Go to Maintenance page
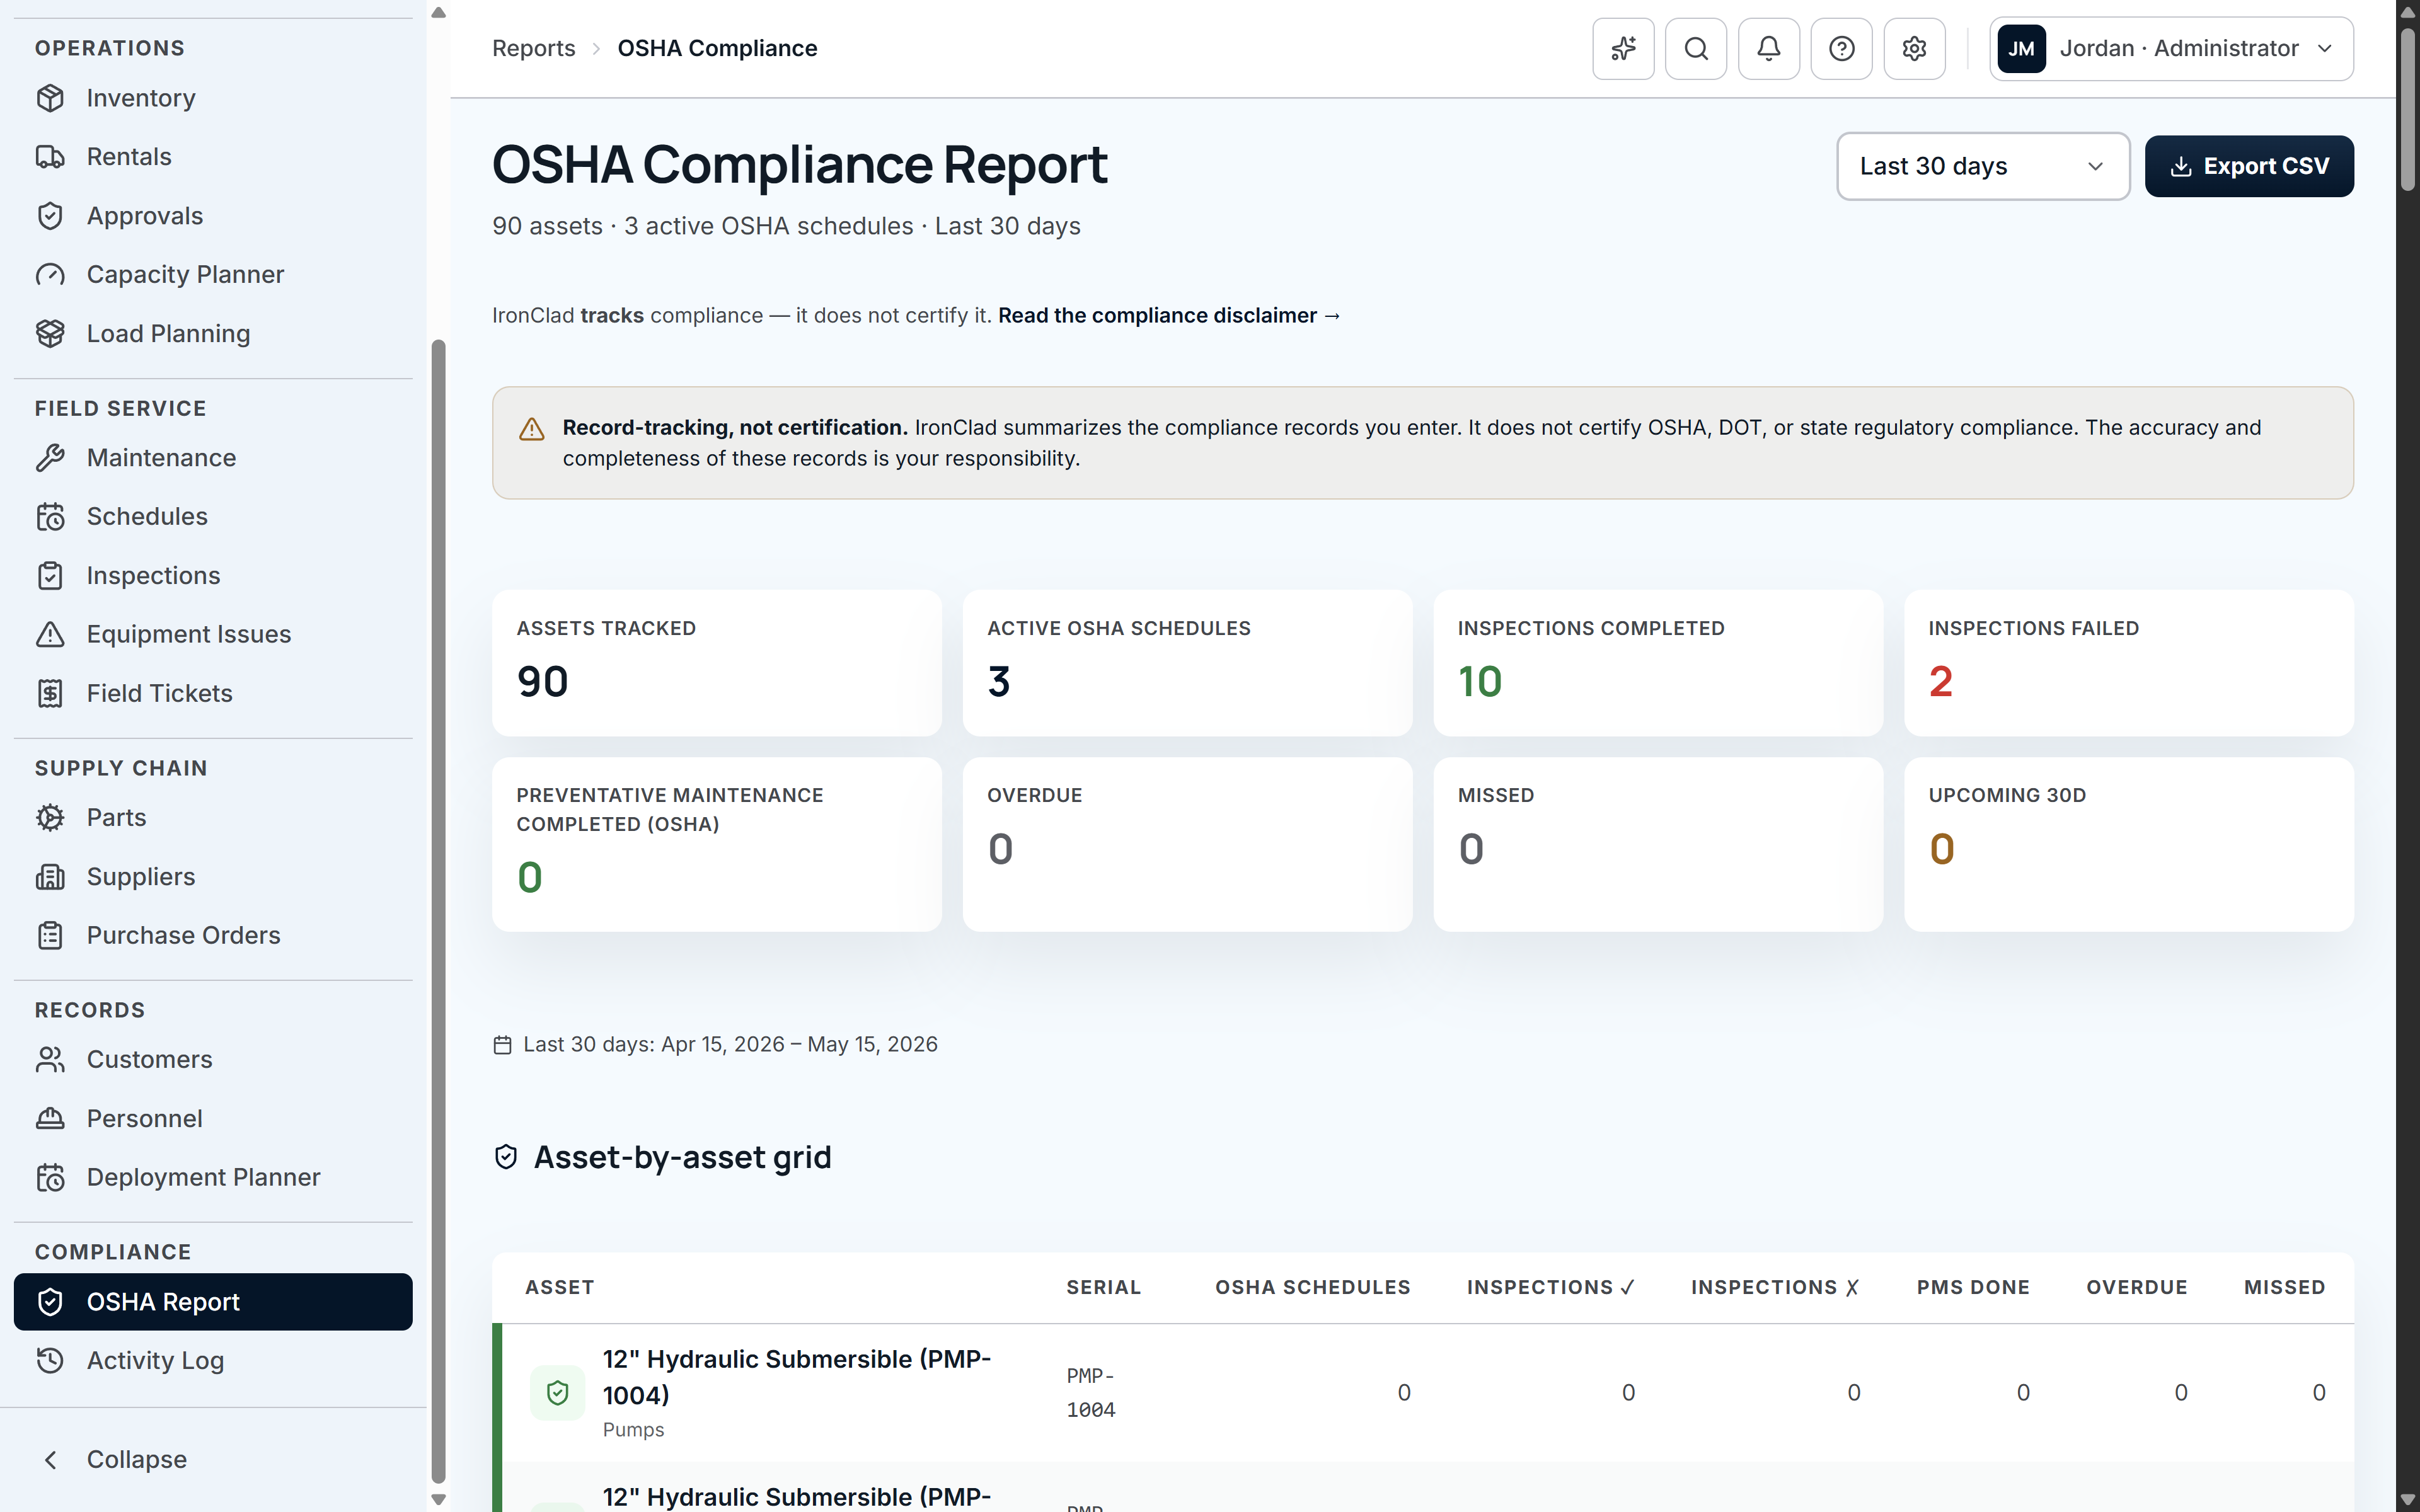2420x1512 pixels. tap(213, 458)
